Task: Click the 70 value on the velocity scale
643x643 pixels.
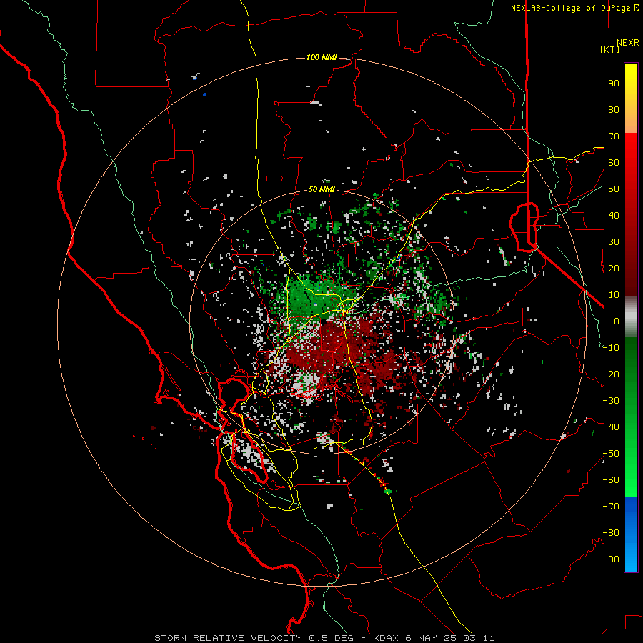Action: [x=614, y=136]
